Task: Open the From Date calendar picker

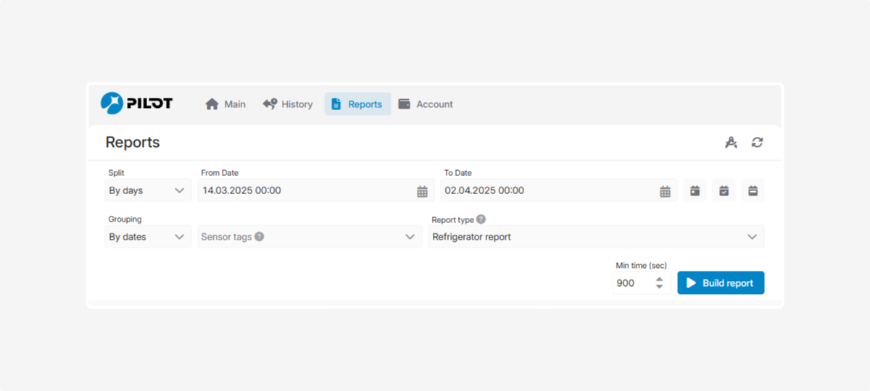Action: click(422, 191)
